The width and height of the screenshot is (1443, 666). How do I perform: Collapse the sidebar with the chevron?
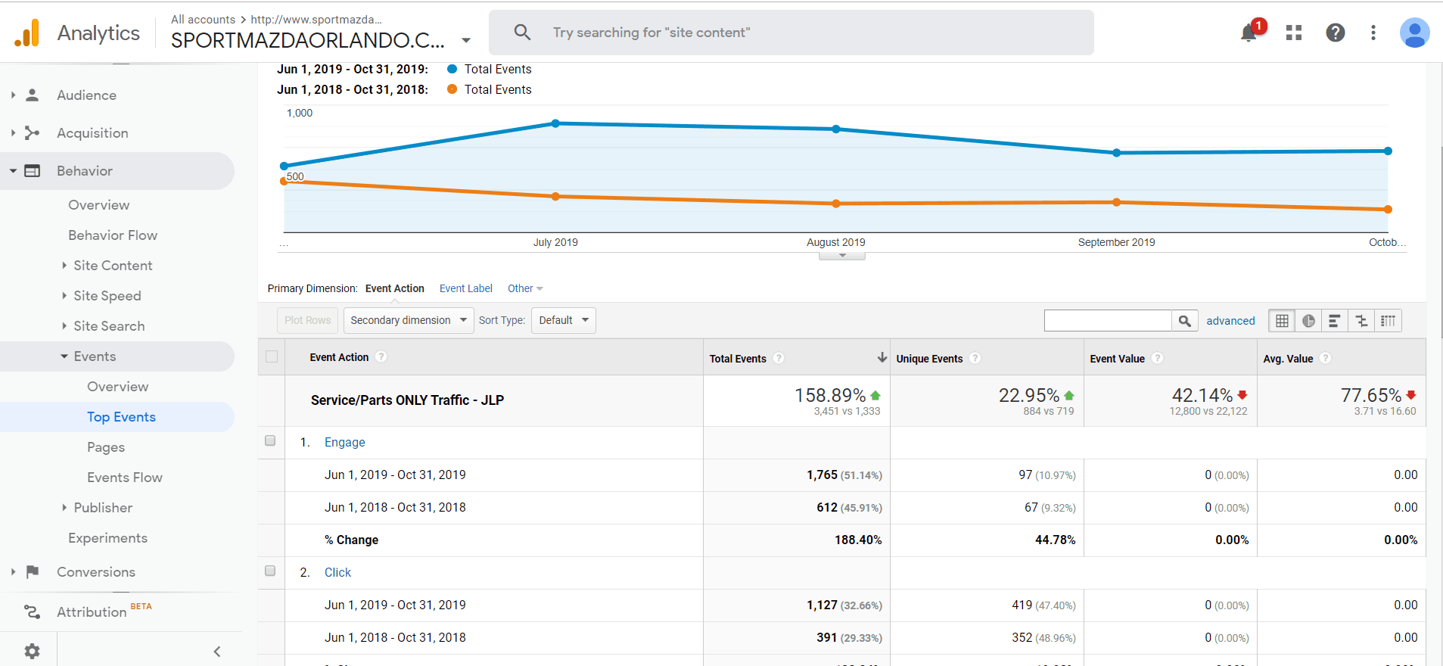[217, 652]
